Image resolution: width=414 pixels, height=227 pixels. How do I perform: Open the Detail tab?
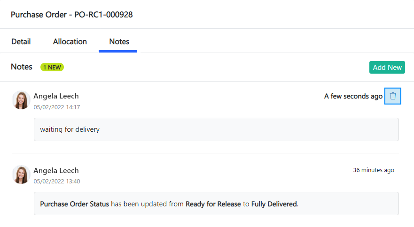(21, 41)
